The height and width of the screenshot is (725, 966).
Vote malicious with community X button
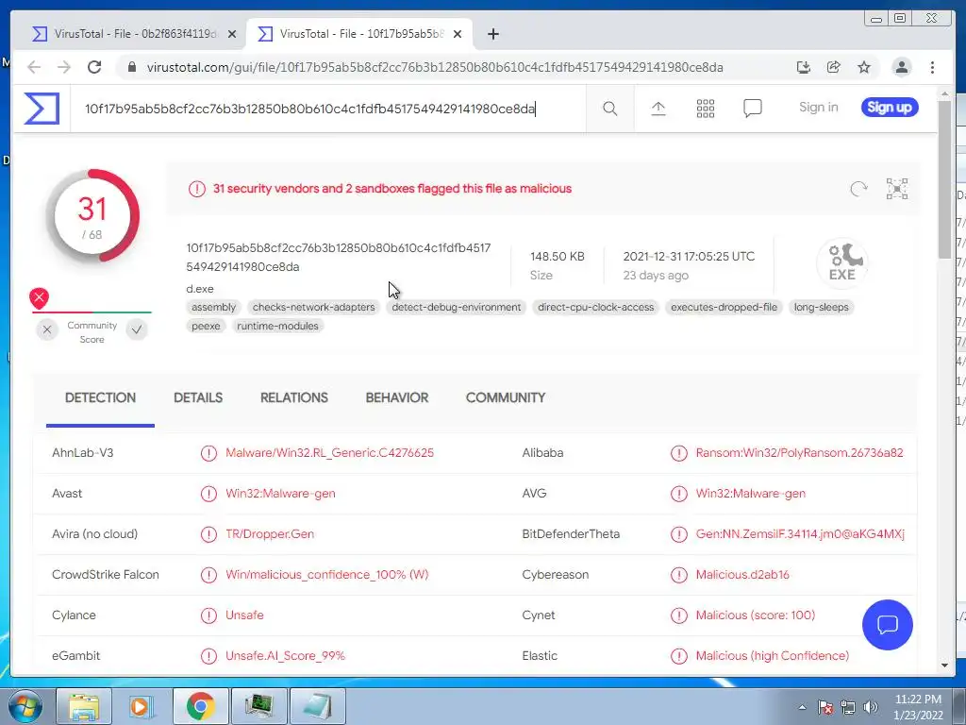click(x=47, y=330)
